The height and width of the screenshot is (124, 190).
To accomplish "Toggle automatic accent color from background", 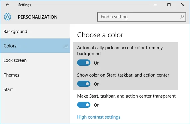I will click(x=84, y=63).
